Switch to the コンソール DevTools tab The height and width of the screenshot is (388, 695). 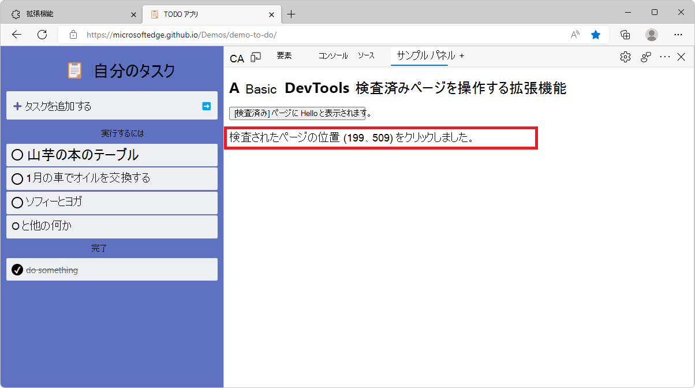point(332,56)
